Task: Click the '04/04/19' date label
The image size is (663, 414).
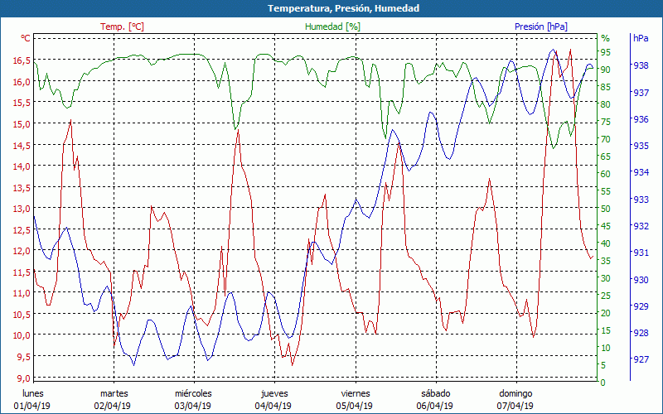Action: 273,407
